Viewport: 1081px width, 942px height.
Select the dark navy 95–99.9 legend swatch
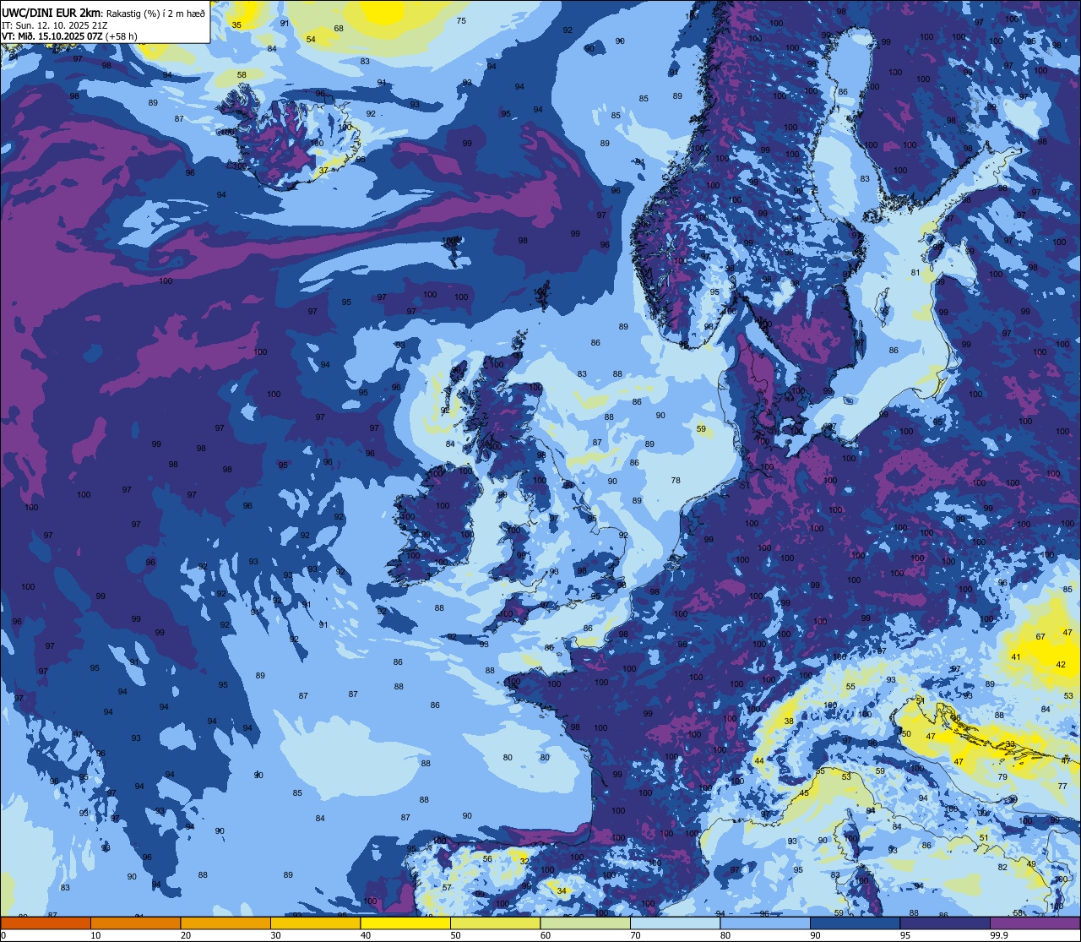945,923
